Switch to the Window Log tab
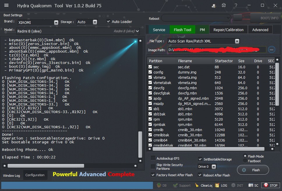Screen dimensions: 282x191 (x=12, y=175)
